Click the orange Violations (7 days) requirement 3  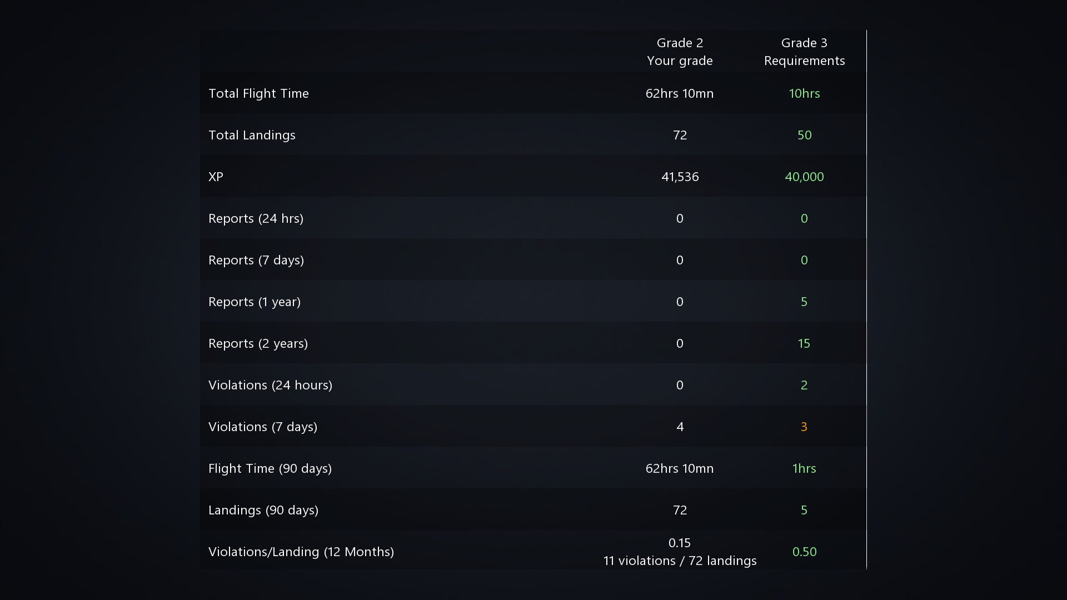[x=804, y=427]
